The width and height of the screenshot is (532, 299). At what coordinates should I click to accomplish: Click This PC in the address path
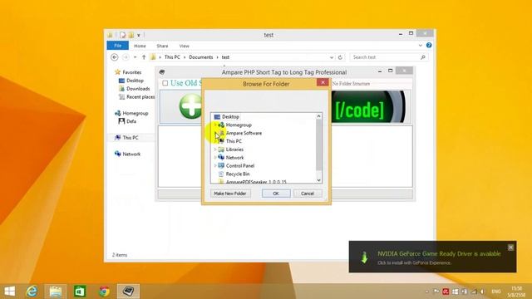pyautogui.click(x=172, y=57)
